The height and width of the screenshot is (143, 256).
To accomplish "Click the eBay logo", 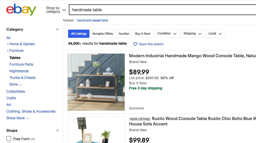I will click(21, 10).
